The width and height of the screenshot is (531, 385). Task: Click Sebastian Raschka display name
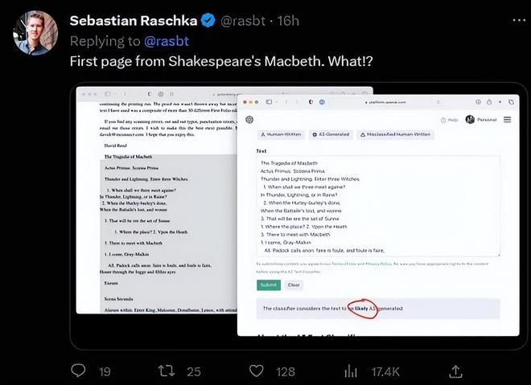click(134, 21)
